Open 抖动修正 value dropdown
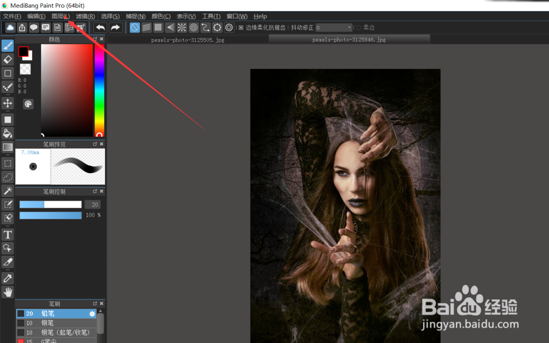This screenshot has height=343, width=549. pos(334,27)
